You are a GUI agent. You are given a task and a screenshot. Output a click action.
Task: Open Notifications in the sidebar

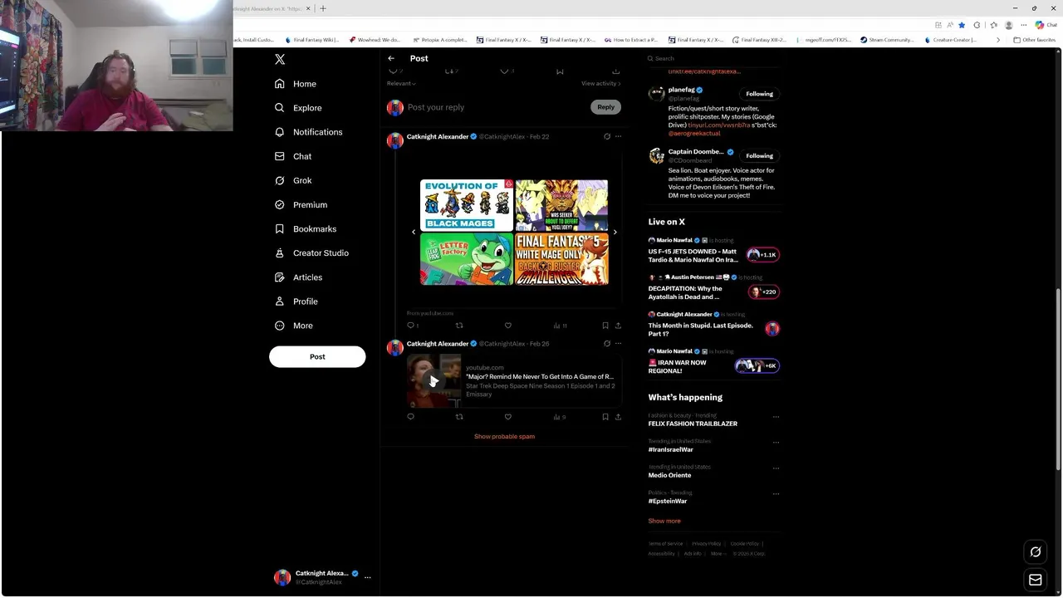[x=308, y=132]
